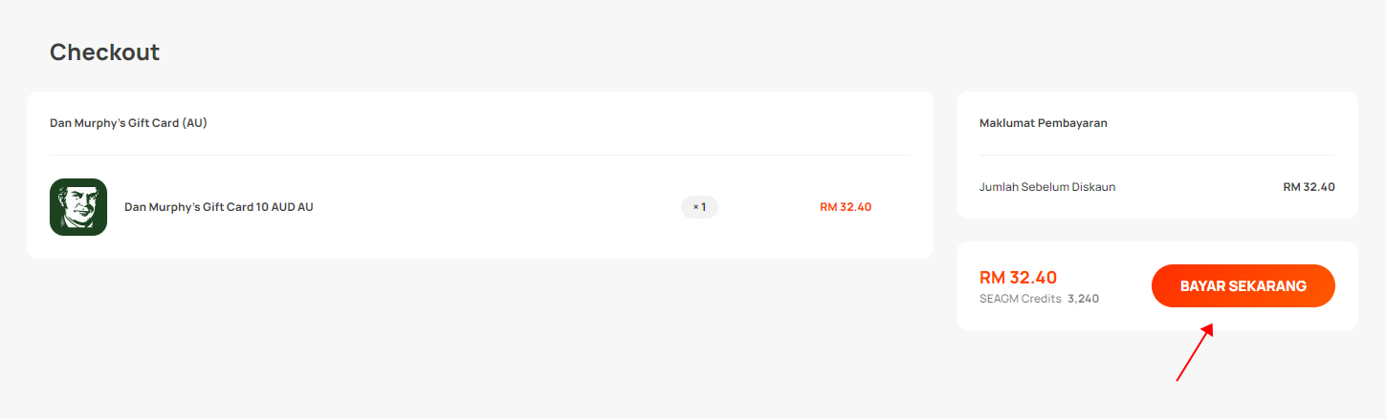The image size is (1386, 419).
Task: Click the red arrow pointing at pay button
Action: 1195,352
